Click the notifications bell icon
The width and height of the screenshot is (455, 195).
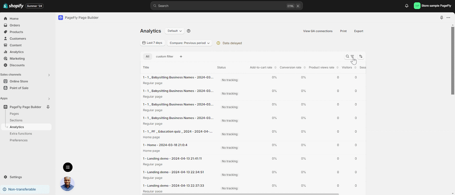[407, 6]
